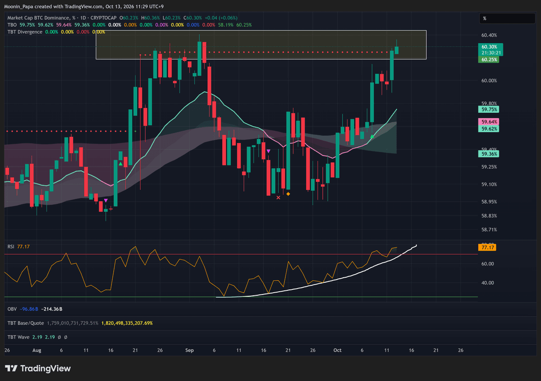Click the orange diamond marker on the chart
This screenshot has height=381, width=541.
(288, 194)
